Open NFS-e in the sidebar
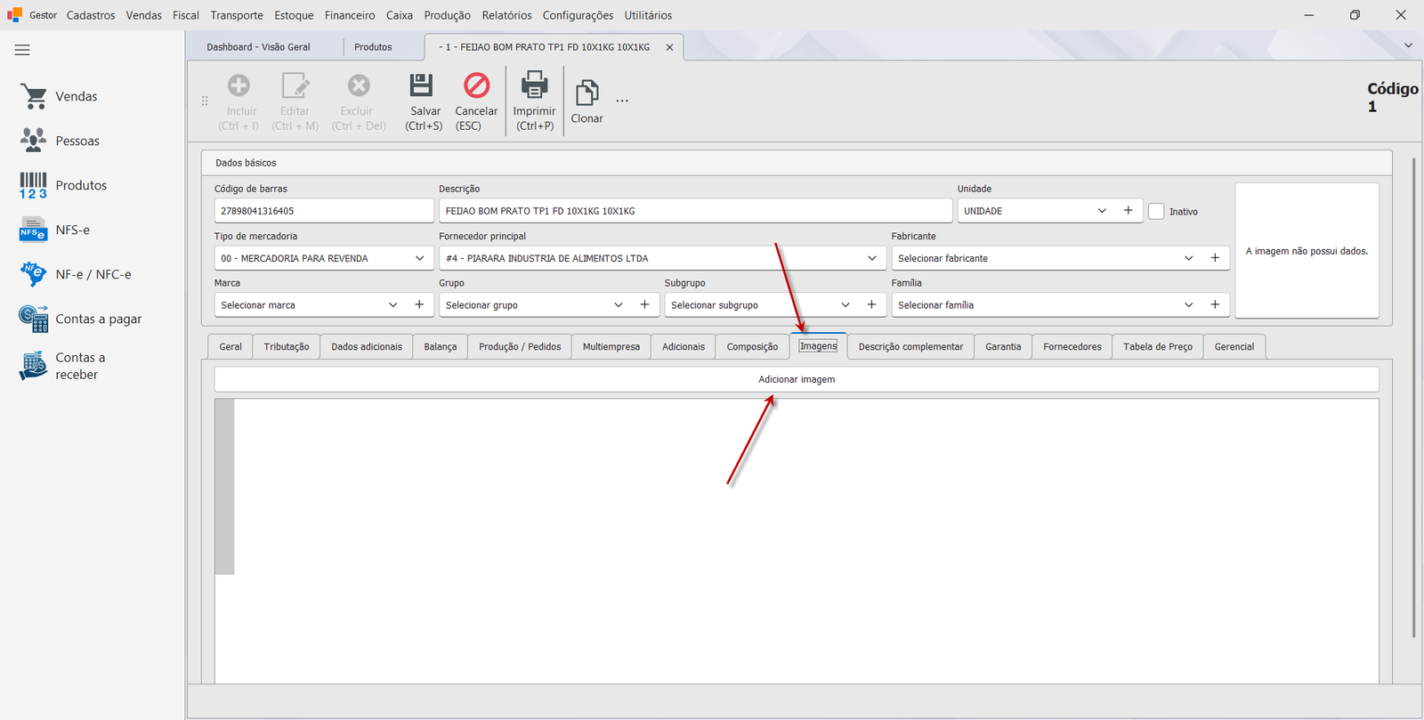The image size is (1424, 720). [x=55, y=230]
